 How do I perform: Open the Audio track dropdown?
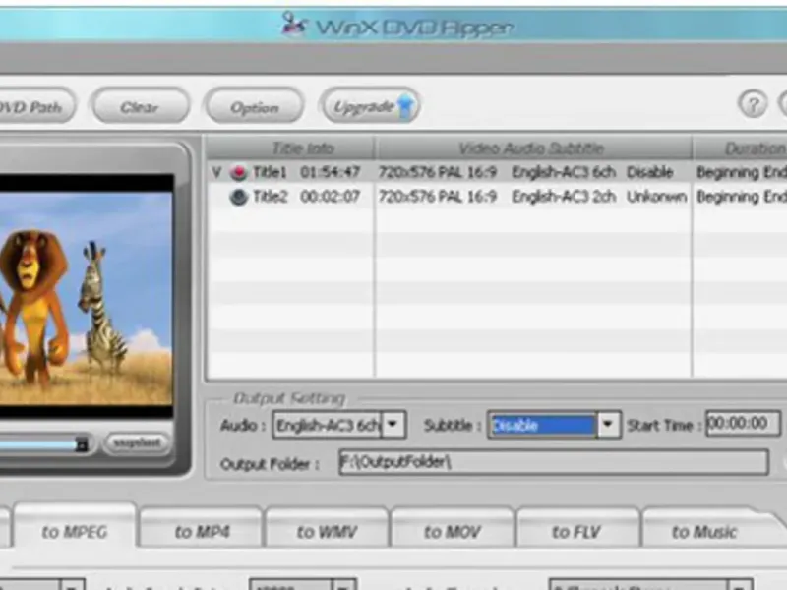coord(393,425)
